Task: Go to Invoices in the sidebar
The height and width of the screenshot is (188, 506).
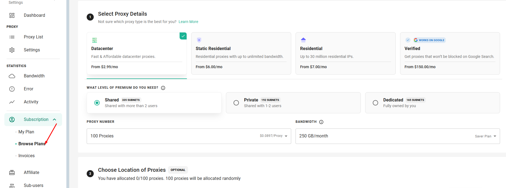Action: click(27, 156)
